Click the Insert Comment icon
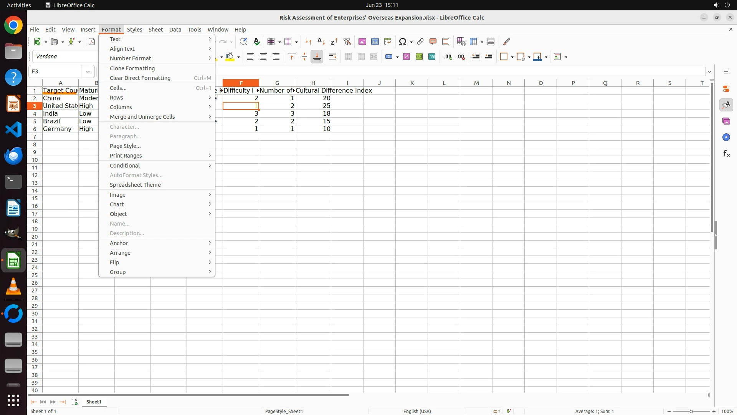737x415 pixels. 433,41
